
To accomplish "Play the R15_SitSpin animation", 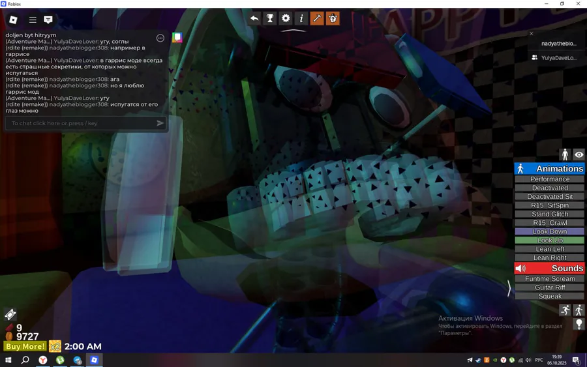I will pos(550,205).
